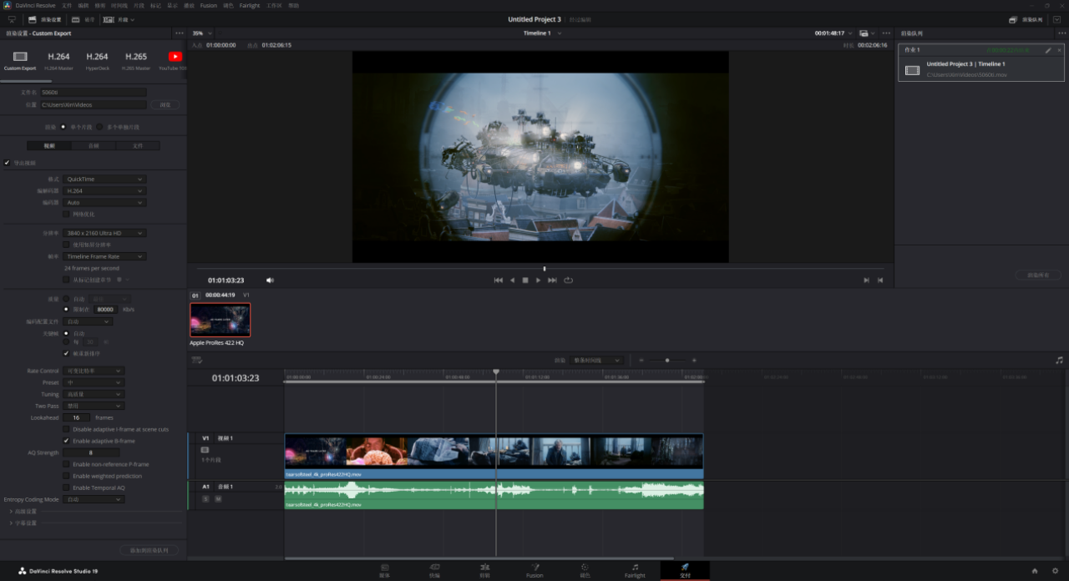Image resolution: width=1069 pixels, height=581 pixels.
Task: Mute audio track A1
Action: [217, 498]
